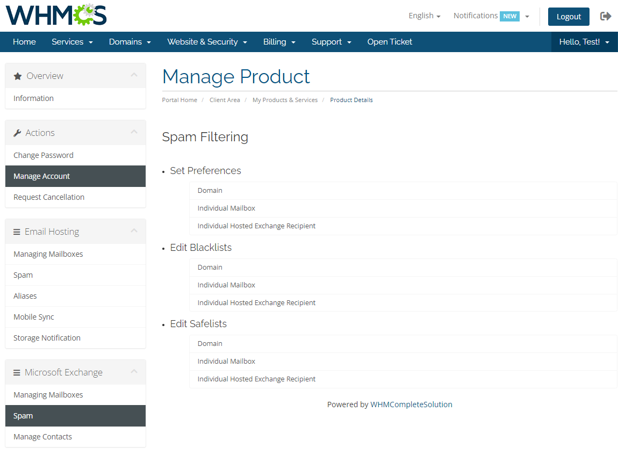This screenshot has height=455, width=618.
Task: Click the Spam Filtering heading
Action: 205,137
